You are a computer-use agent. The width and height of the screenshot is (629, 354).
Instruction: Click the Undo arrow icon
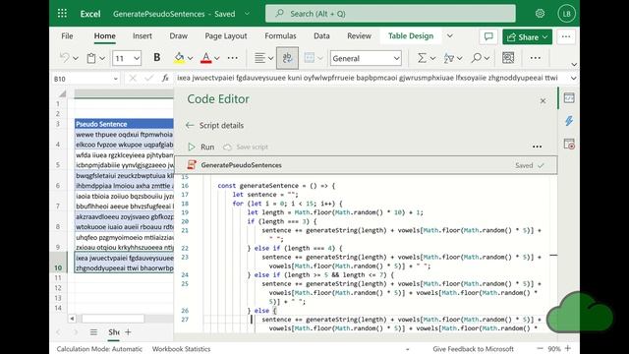[x=64, y=58]
